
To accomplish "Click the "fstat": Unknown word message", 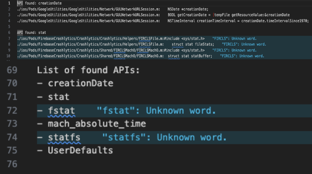I will click(156, 110).
